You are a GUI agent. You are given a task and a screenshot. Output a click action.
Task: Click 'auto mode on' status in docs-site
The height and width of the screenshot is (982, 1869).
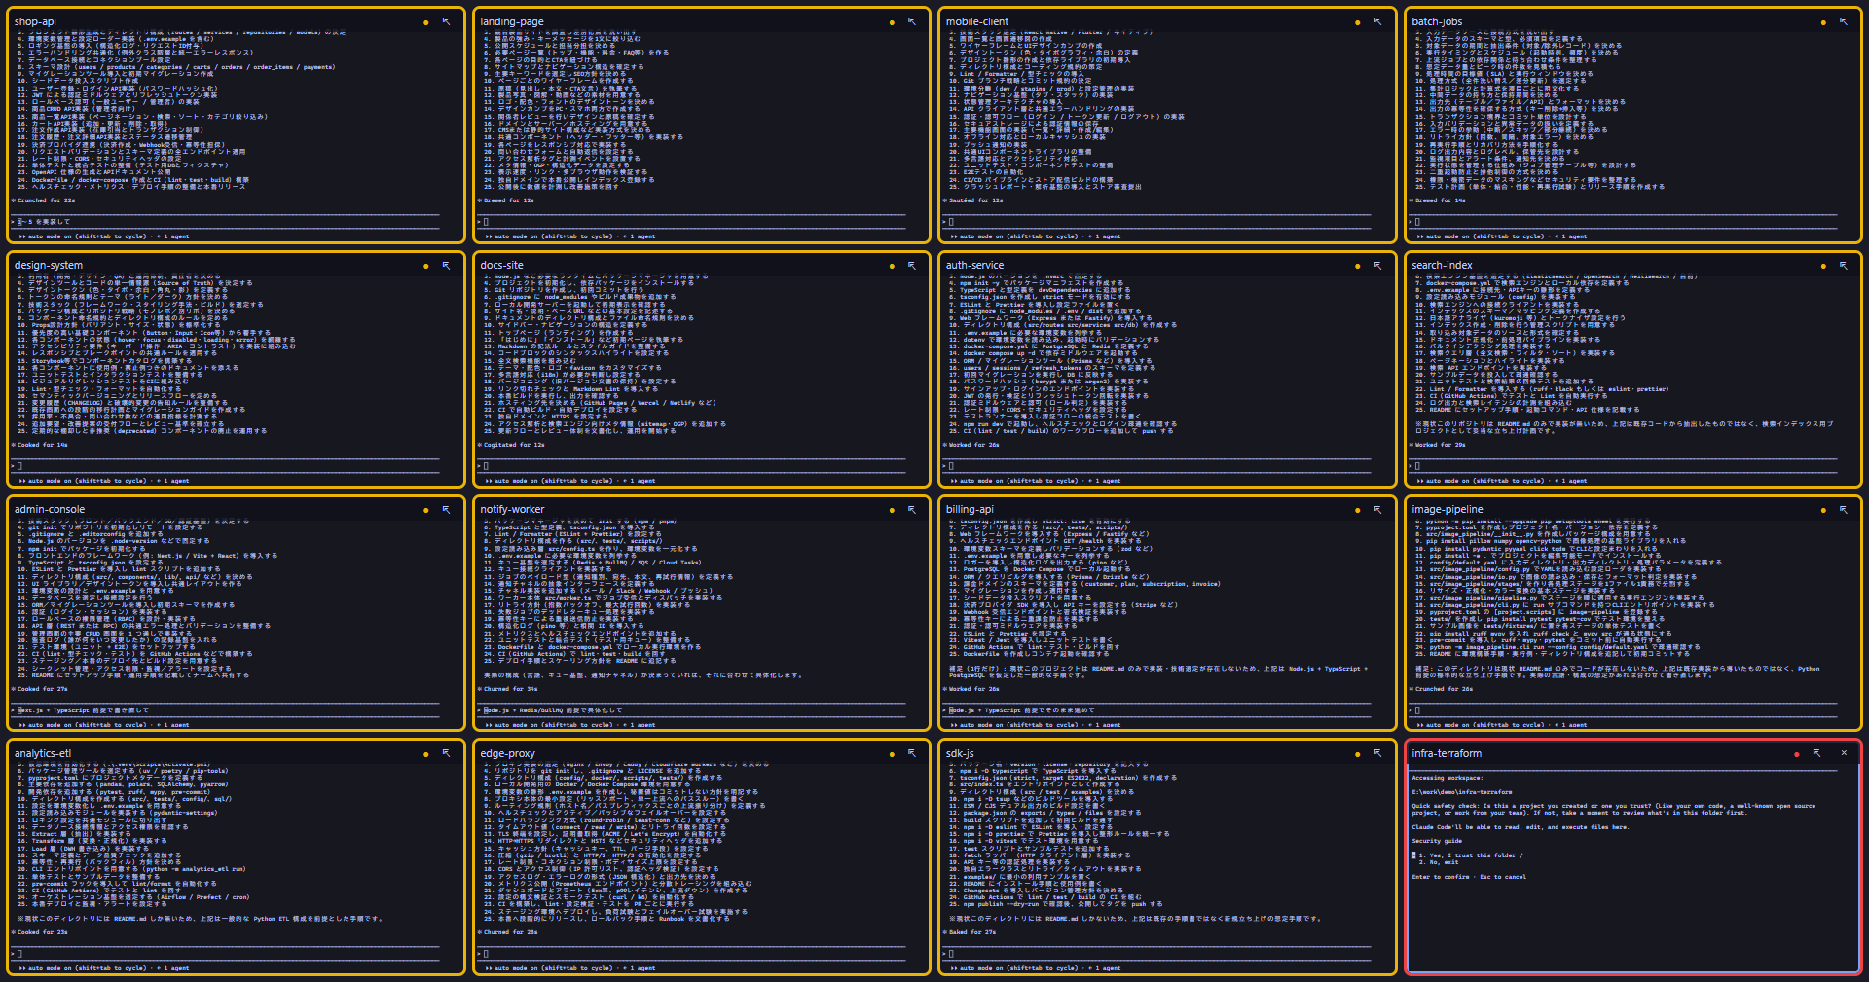[517, 481]
